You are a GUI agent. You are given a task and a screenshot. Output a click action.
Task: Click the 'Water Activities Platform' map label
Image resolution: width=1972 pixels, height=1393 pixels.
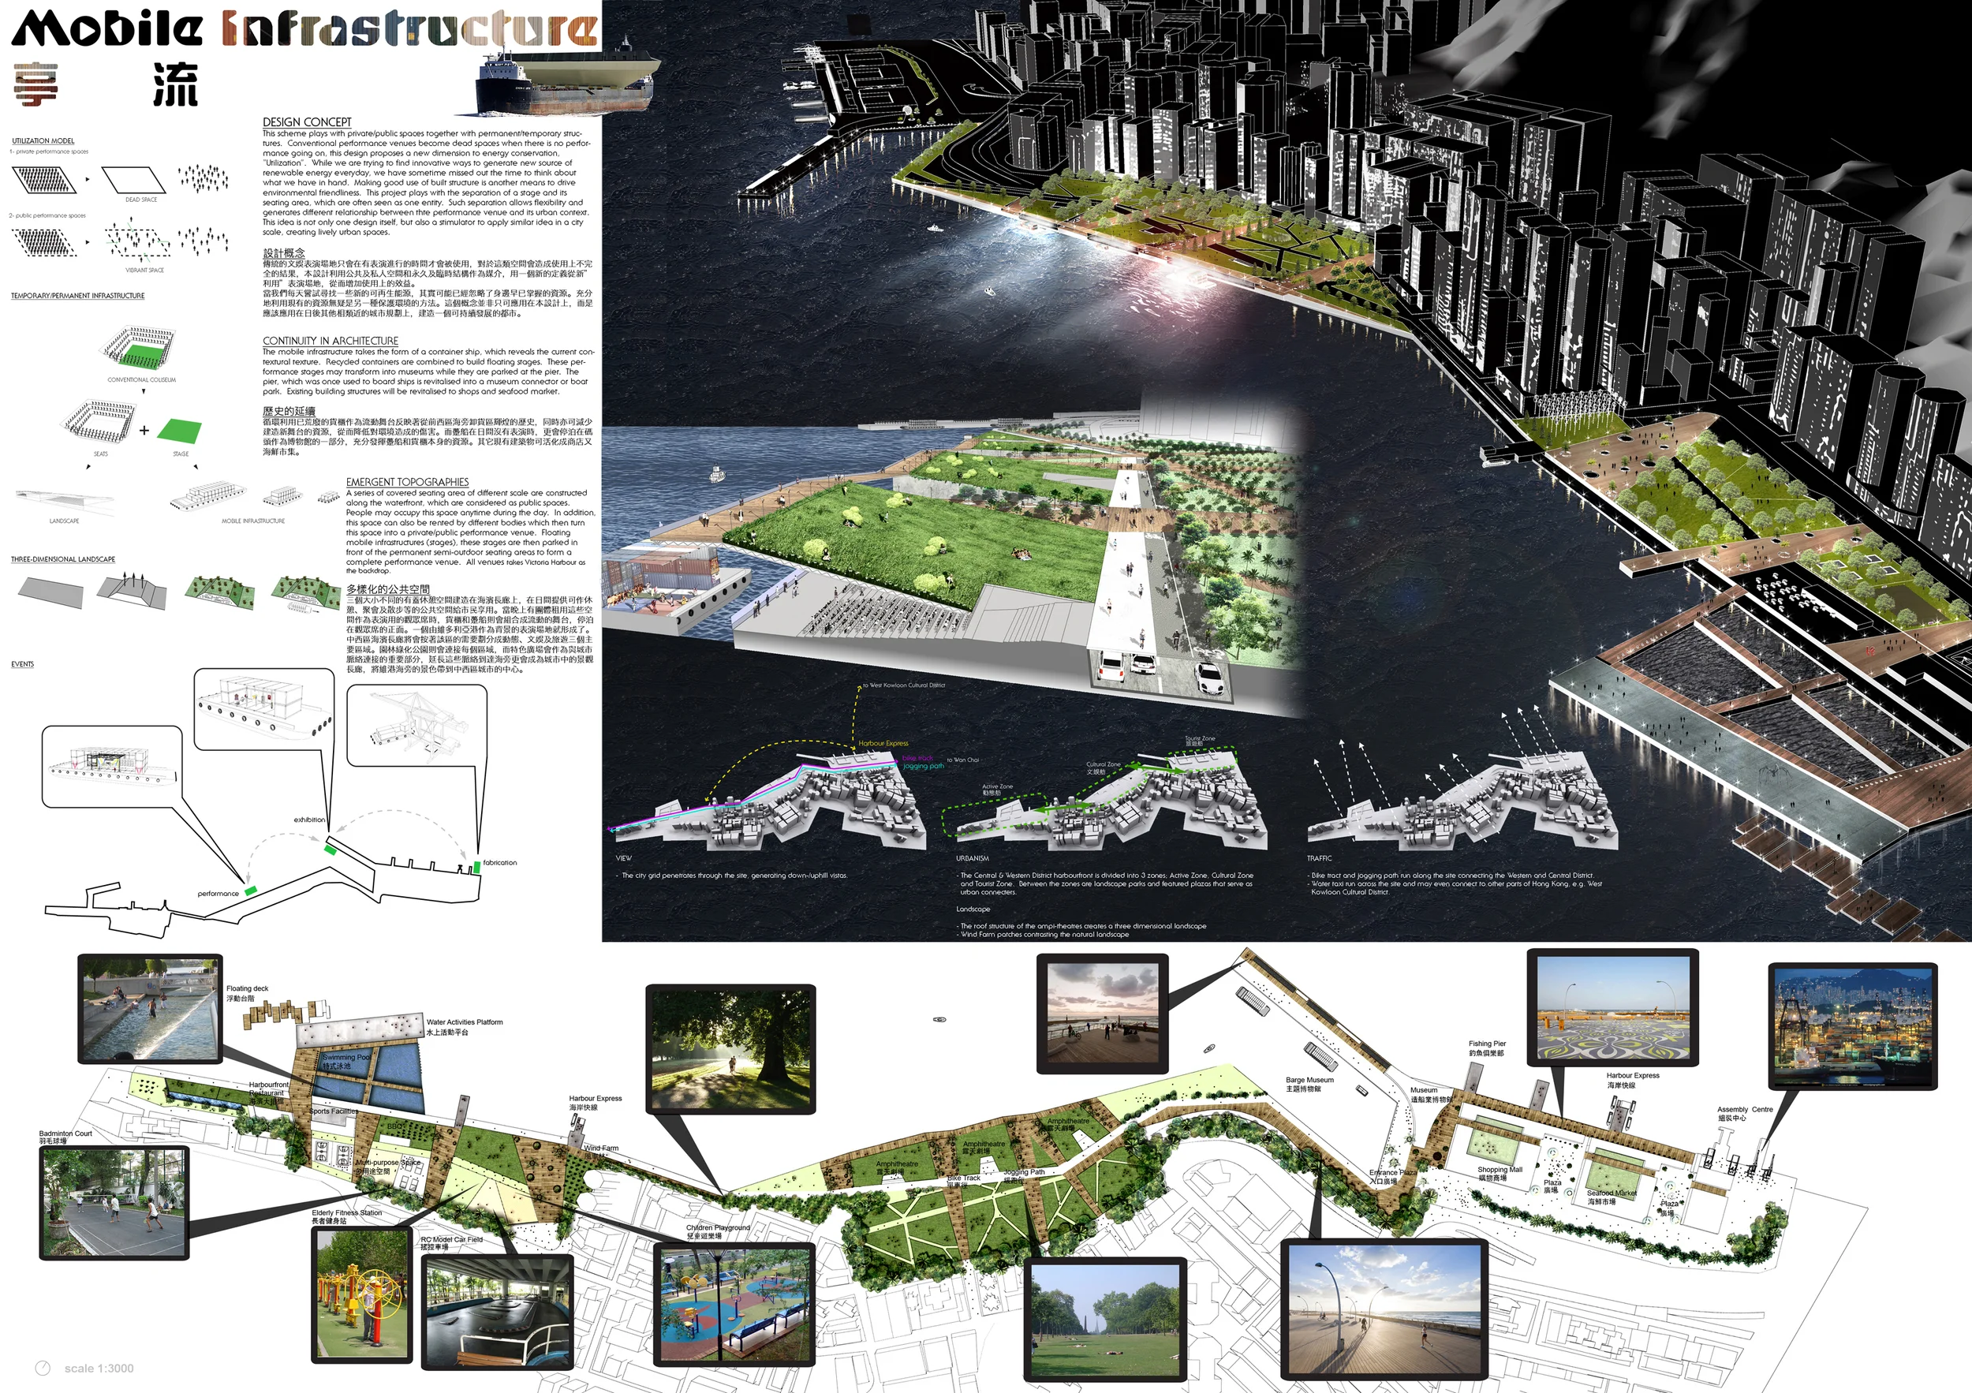465,1022
